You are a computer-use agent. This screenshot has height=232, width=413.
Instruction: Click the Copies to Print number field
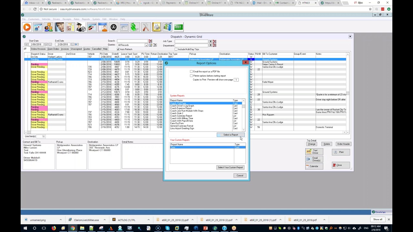point(236,80)
